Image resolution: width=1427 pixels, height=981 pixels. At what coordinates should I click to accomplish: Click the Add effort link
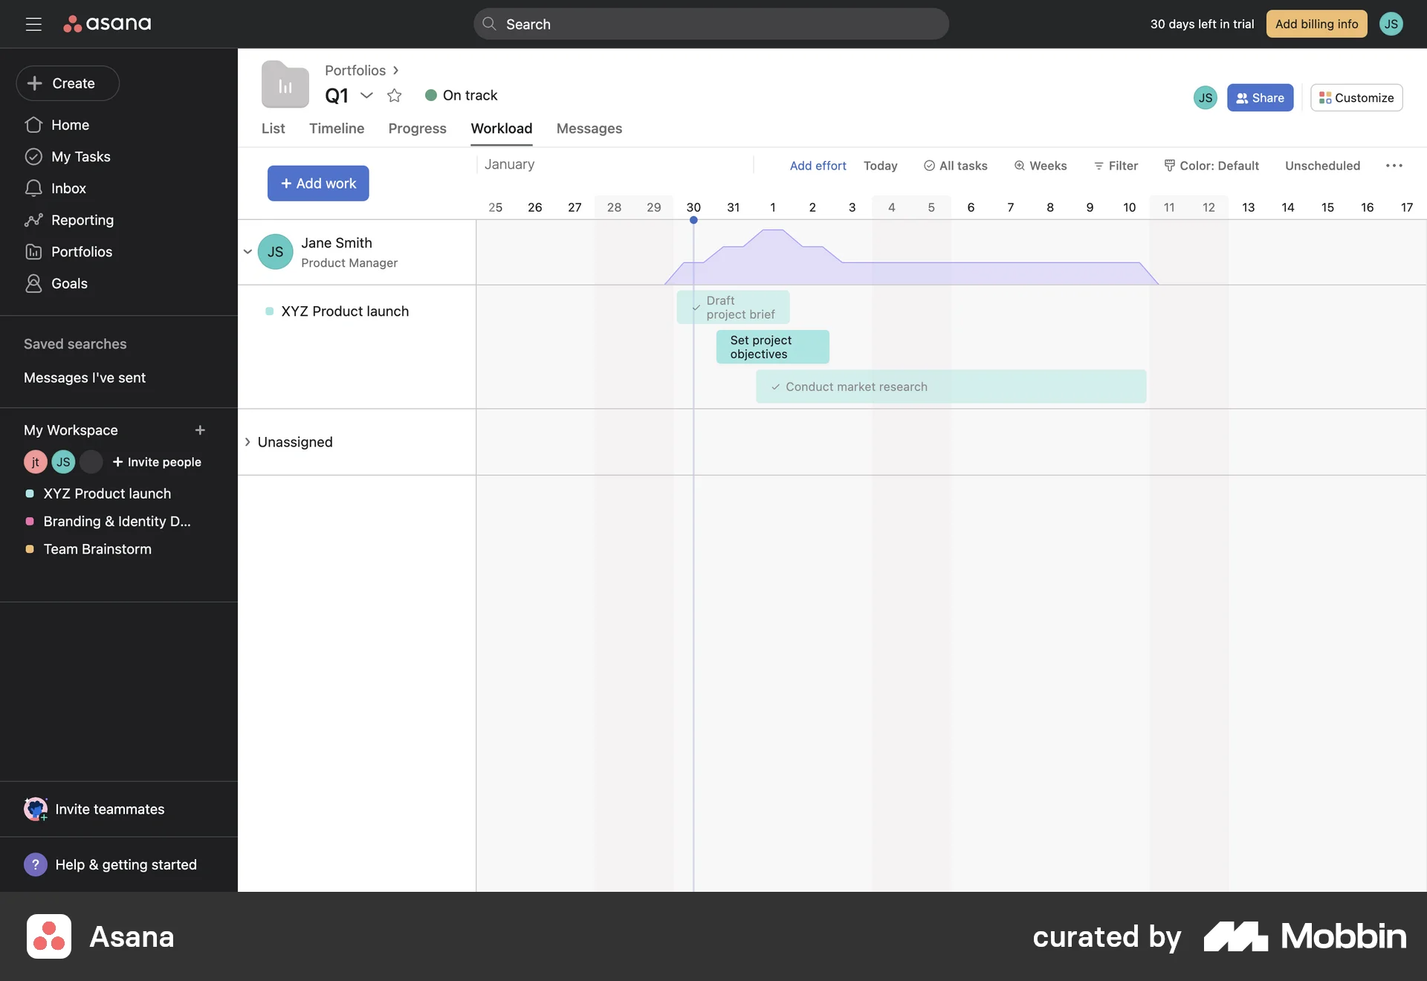point(818,166)
